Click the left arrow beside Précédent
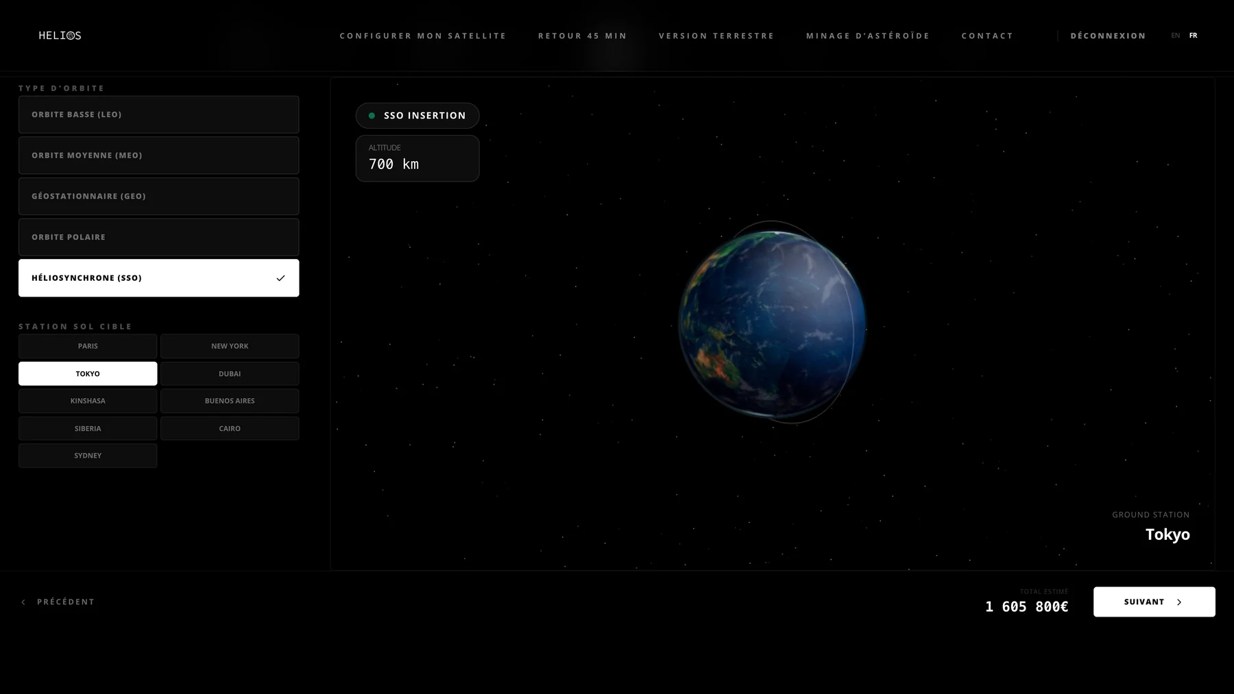This screenshot has width=1234, height=694. click(23, 602)
